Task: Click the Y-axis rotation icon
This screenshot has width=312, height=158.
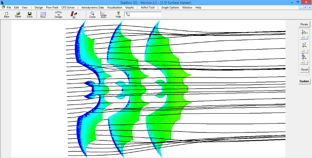Action: pos(304,45)
